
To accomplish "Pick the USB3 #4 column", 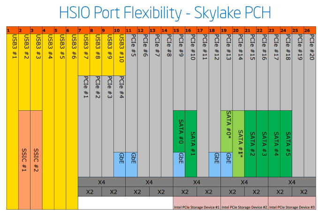I will (x=48, y=121).
